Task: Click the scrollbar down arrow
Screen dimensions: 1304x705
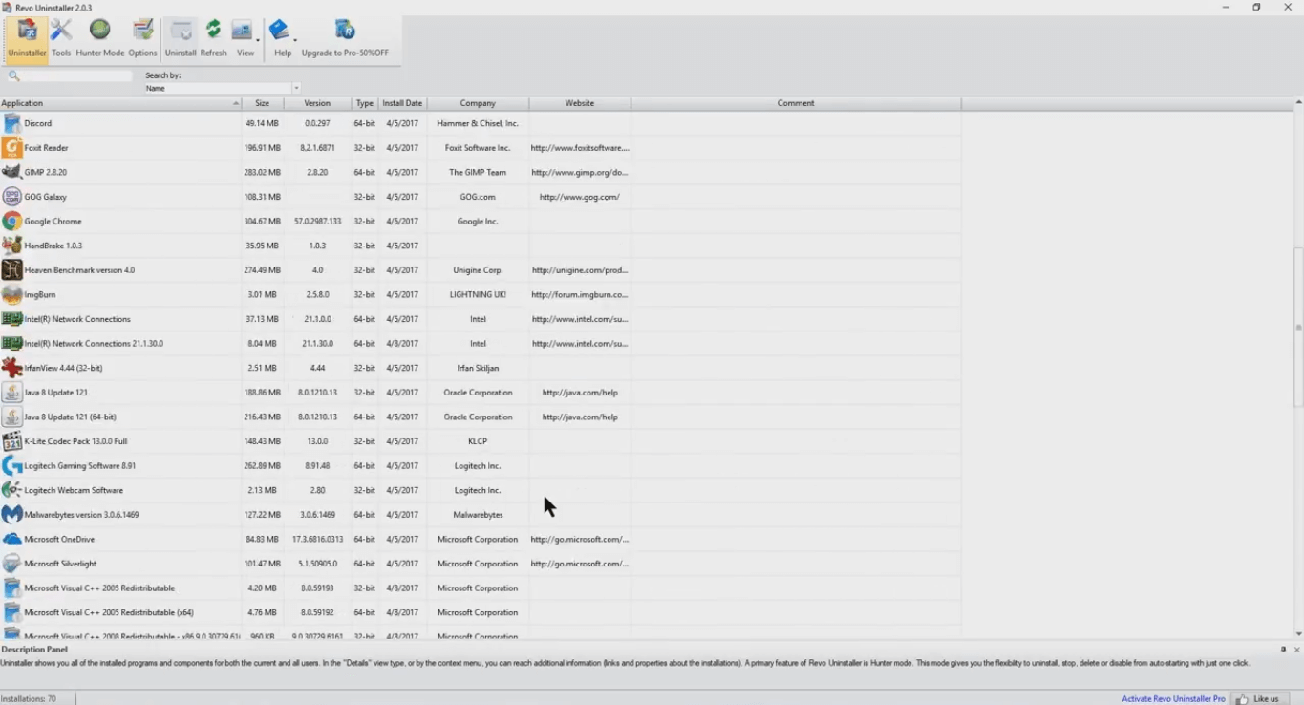Action: pyautogui.click(x=1298, y=634)
